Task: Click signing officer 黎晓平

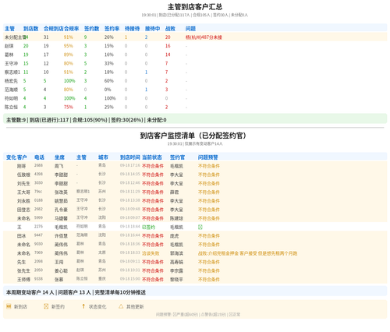Action: [176, 280]
